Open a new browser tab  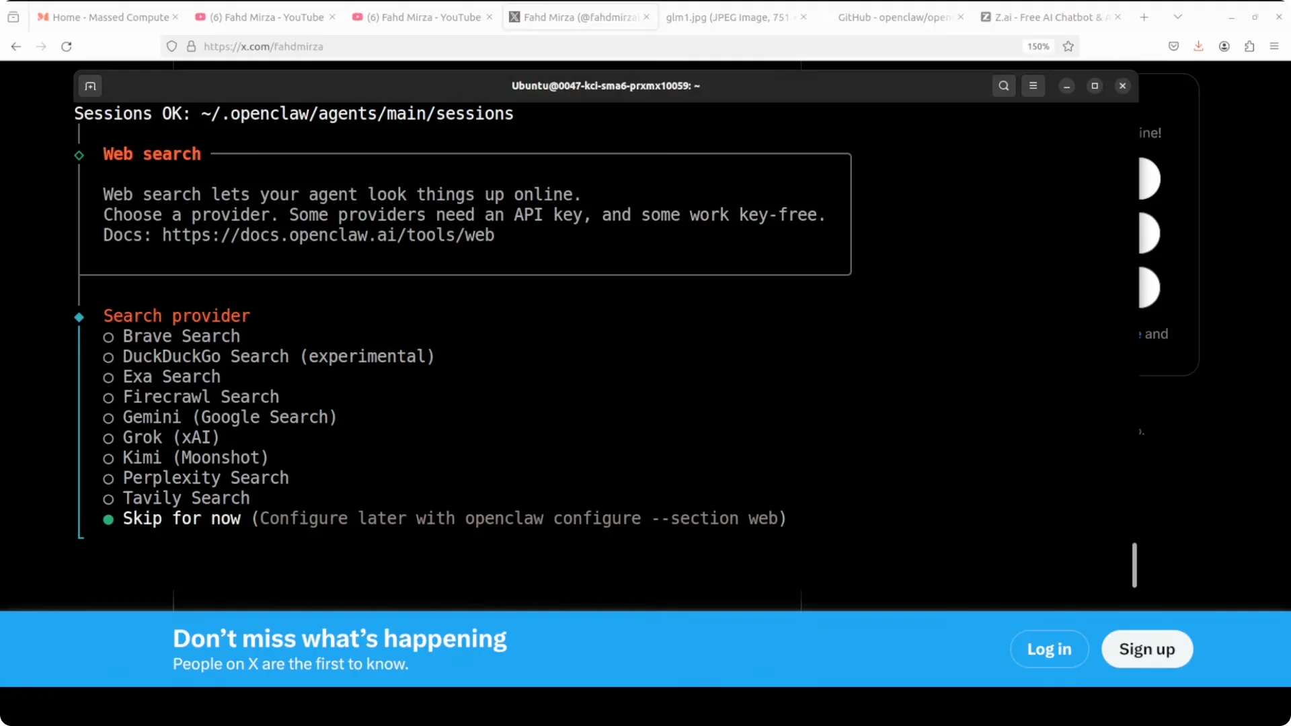[x=1144, y=17]
